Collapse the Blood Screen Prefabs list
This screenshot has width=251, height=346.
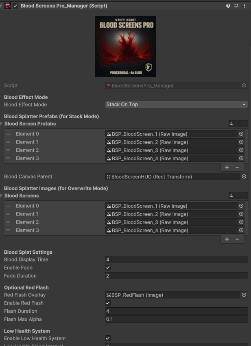click(2, 124)
